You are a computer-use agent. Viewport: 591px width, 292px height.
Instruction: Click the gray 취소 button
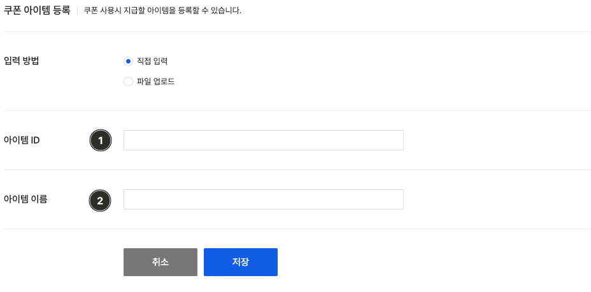pos(160,262)
